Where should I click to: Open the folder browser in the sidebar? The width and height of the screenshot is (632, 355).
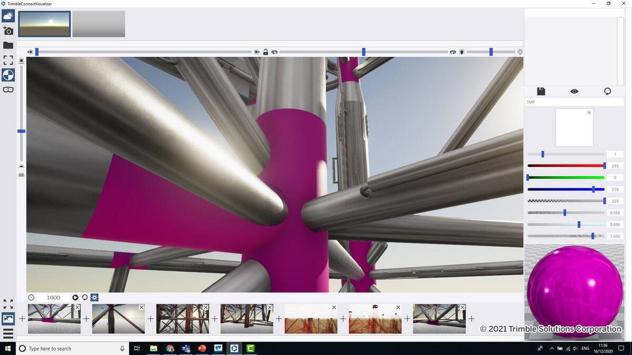pos(8,45)
